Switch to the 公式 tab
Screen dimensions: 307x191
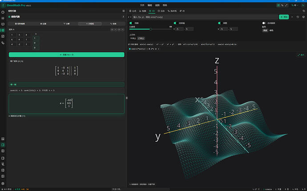133,11
